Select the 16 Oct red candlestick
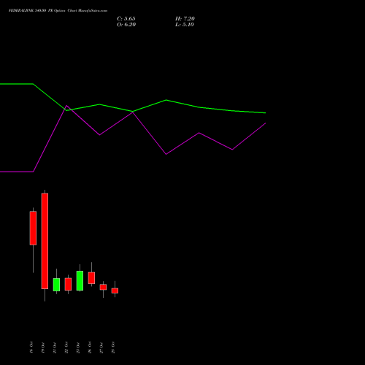Screen dimensions: 365x365 point(33,228)
